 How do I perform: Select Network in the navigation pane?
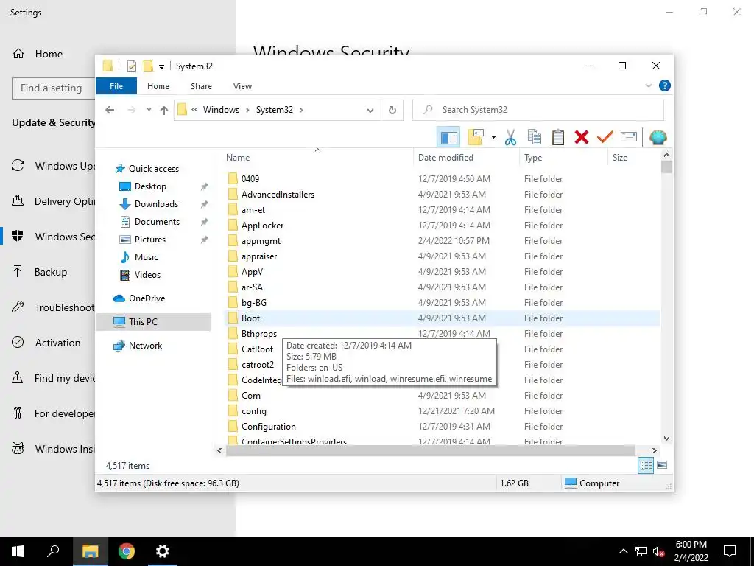[x=145, y=346]
